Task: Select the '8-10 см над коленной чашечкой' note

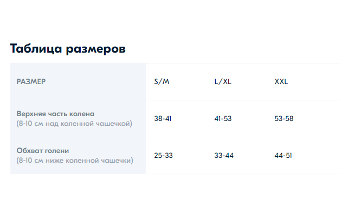Action: [74, 124]
